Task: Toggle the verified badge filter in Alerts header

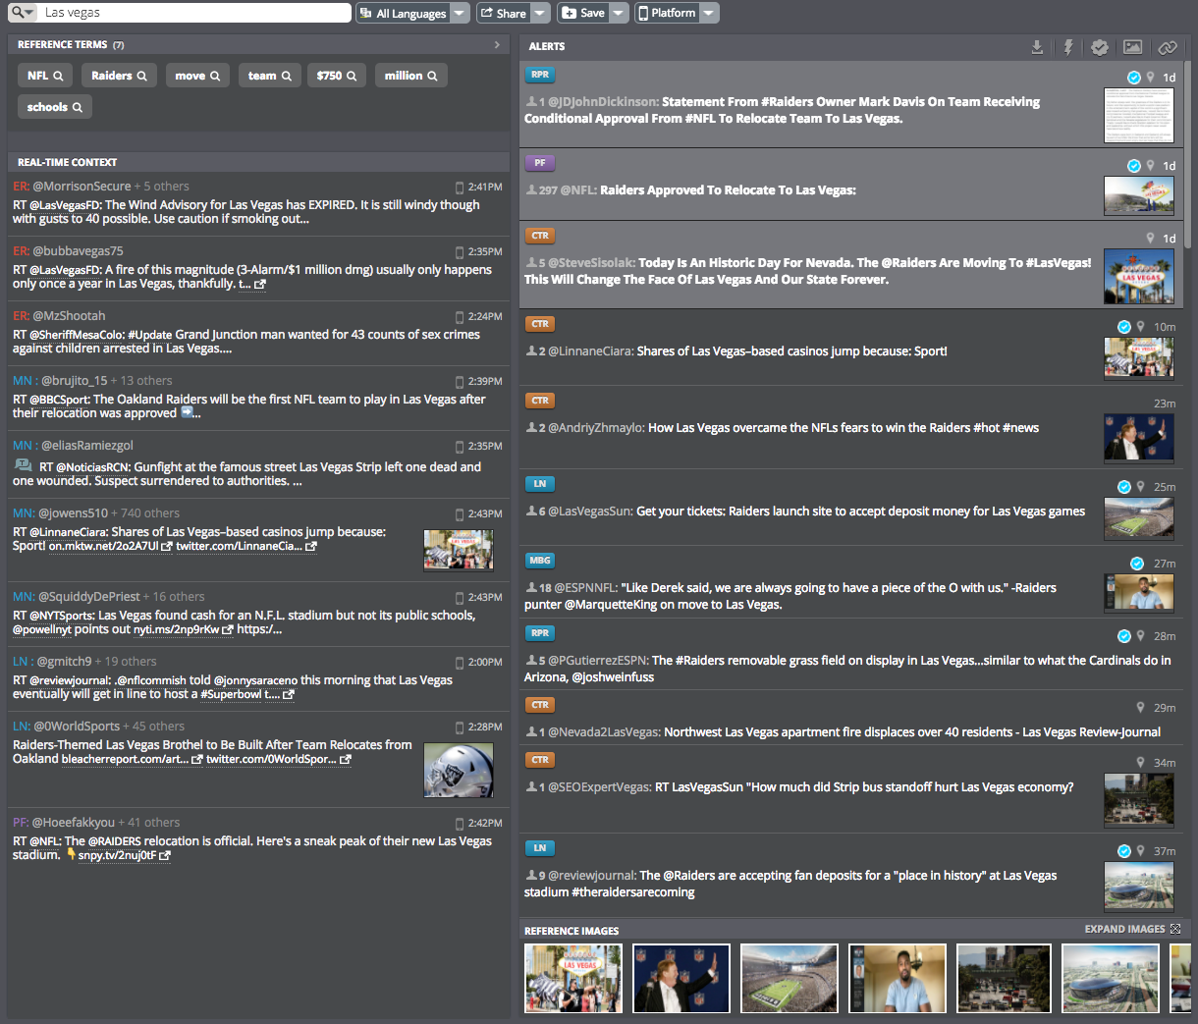Action: point(1100,47)
